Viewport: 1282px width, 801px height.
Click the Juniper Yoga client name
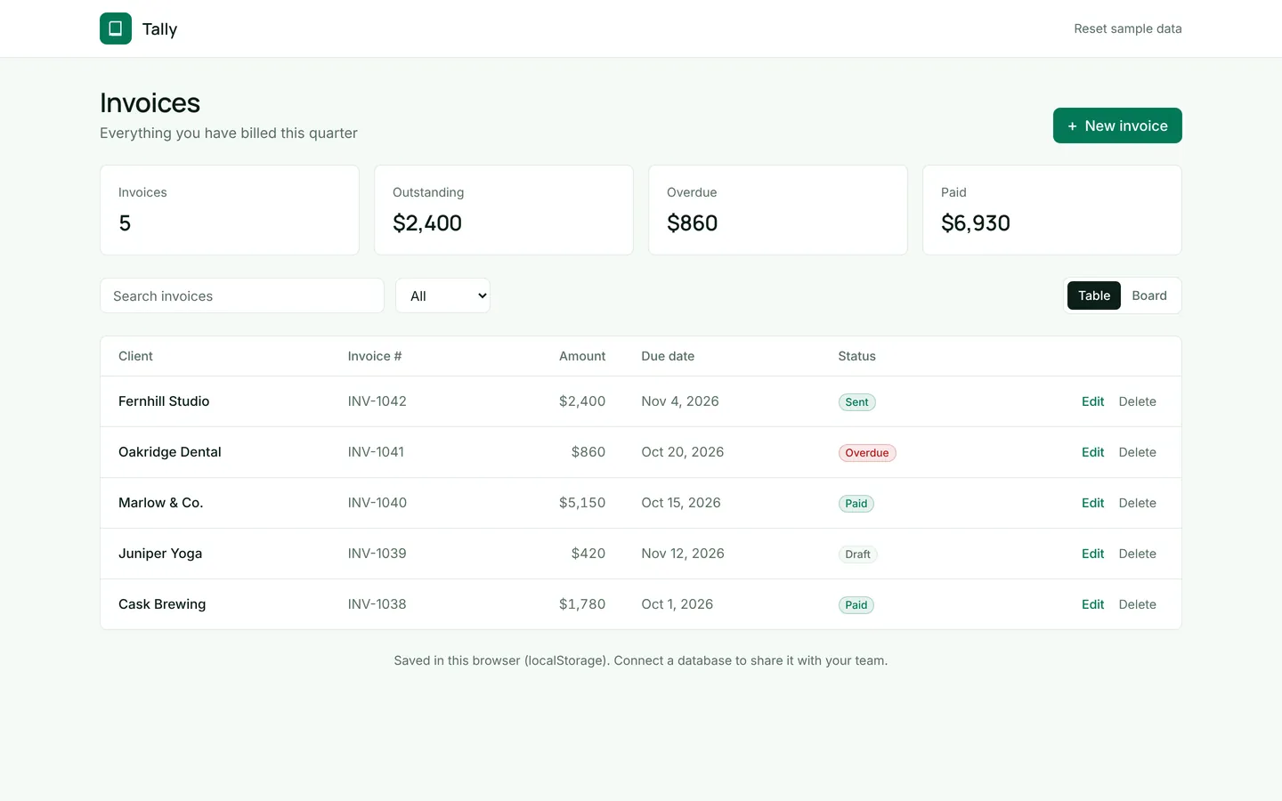(x=160, y=554)
